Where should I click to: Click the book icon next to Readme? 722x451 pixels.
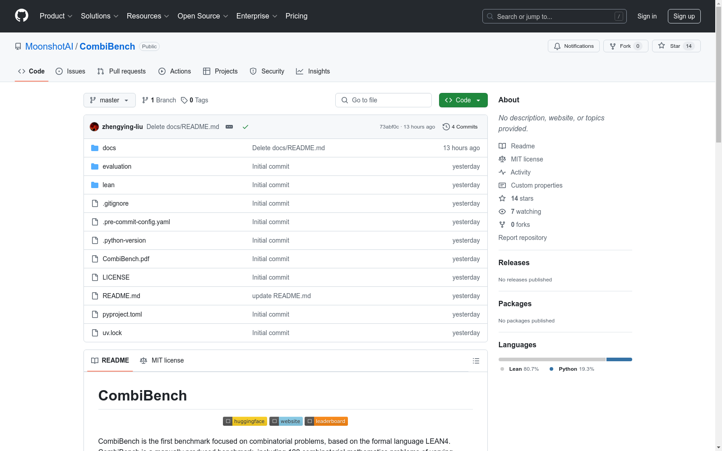pyautogui.click(x=502, y=146)
